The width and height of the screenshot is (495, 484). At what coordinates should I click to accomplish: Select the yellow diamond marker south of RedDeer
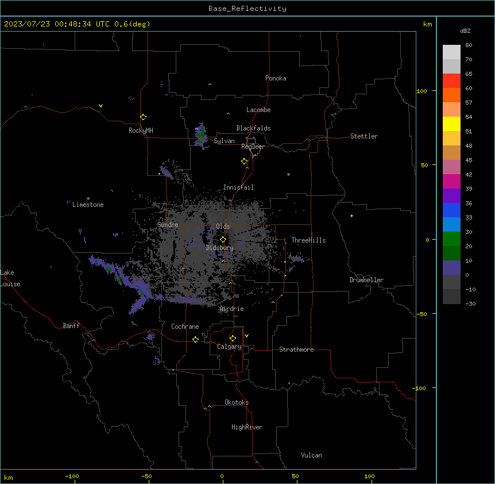(x=245, y=162)
